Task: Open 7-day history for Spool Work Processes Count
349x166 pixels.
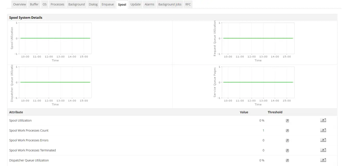Action: pos(323,130)
